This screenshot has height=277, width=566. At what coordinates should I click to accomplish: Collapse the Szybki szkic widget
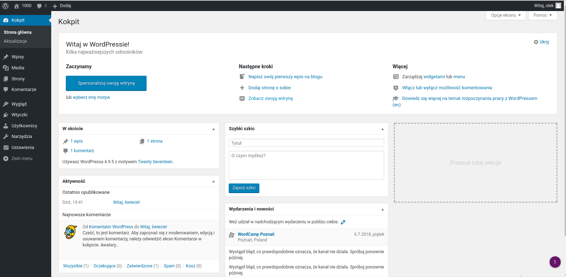point(382,129)
